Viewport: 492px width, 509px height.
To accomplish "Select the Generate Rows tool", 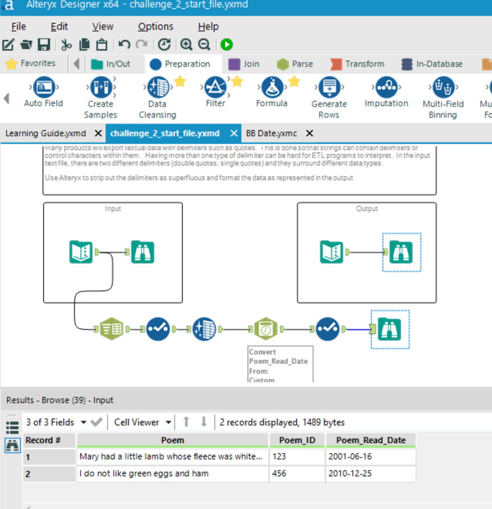I will (329, 98).
